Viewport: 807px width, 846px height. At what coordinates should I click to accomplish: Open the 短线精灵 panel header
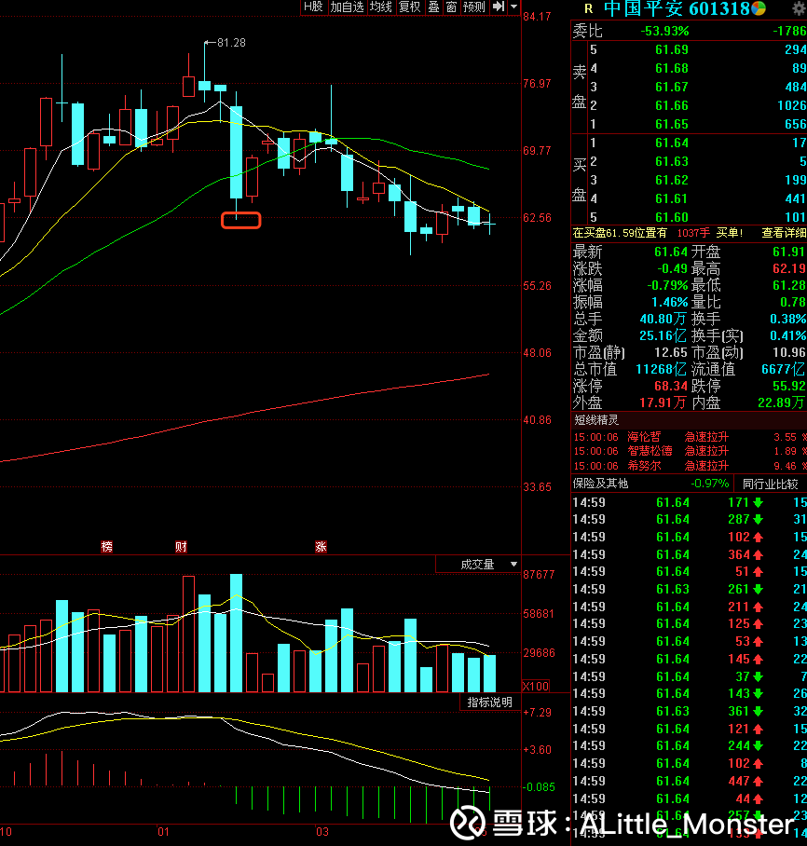pos(596,420)
